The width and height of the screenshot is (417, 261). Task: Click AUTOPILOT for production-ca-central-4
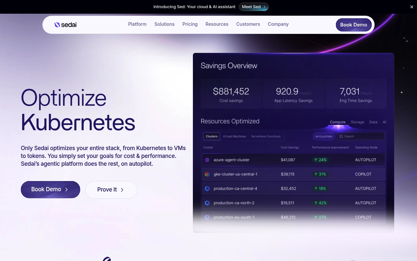[366, 189]
